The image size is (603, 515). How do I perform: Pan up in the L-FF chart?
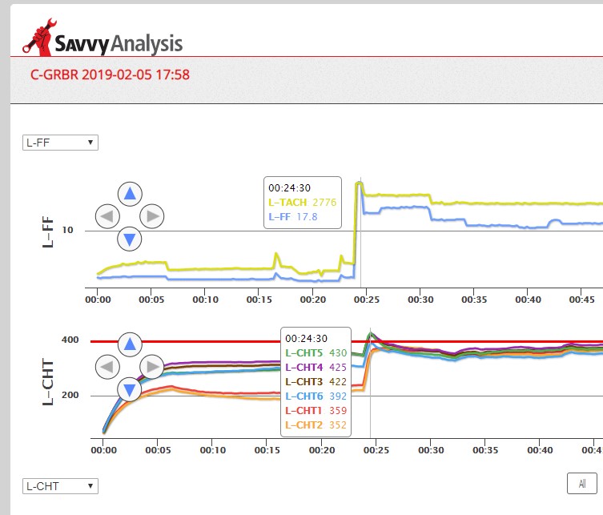130,194
